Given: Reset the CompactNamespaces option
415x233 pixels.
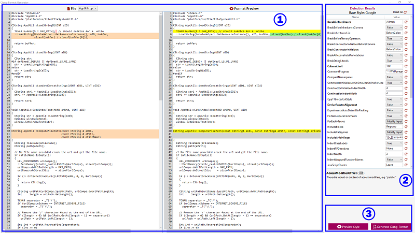Looking at the screenshot, I should coord(406,77).
